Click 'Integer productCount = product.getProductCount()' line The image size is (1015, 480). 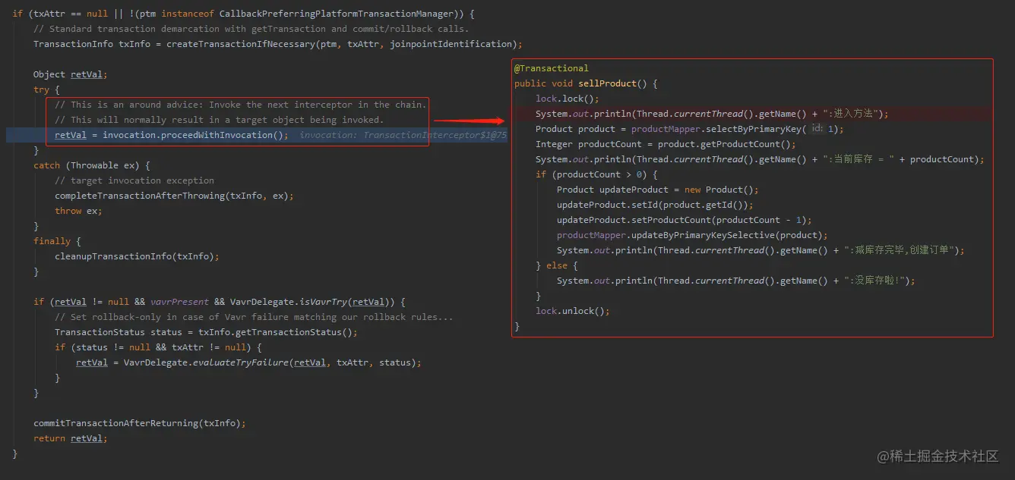(x=666, y=144)
